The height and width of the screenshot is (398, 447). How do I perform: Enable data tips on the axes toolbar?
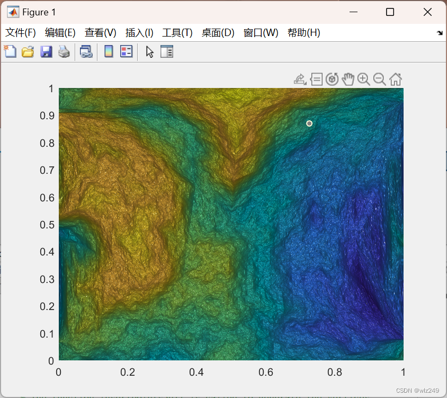(x=316, y=79)
